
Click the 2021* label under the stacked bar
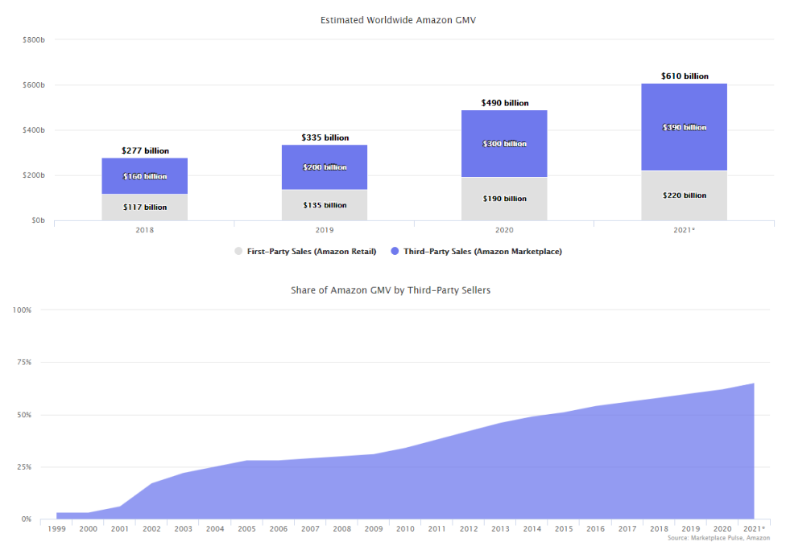[x=684, y=230]
